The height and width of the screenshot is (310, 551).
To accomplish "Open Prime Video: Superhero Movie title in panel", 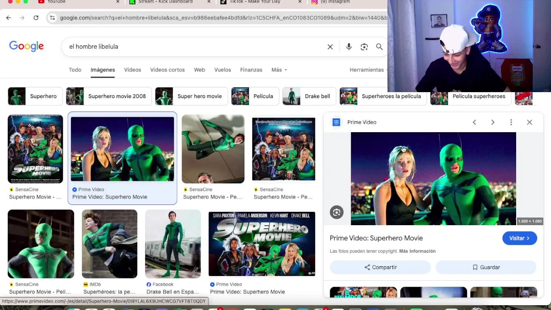I will point(376,238).
